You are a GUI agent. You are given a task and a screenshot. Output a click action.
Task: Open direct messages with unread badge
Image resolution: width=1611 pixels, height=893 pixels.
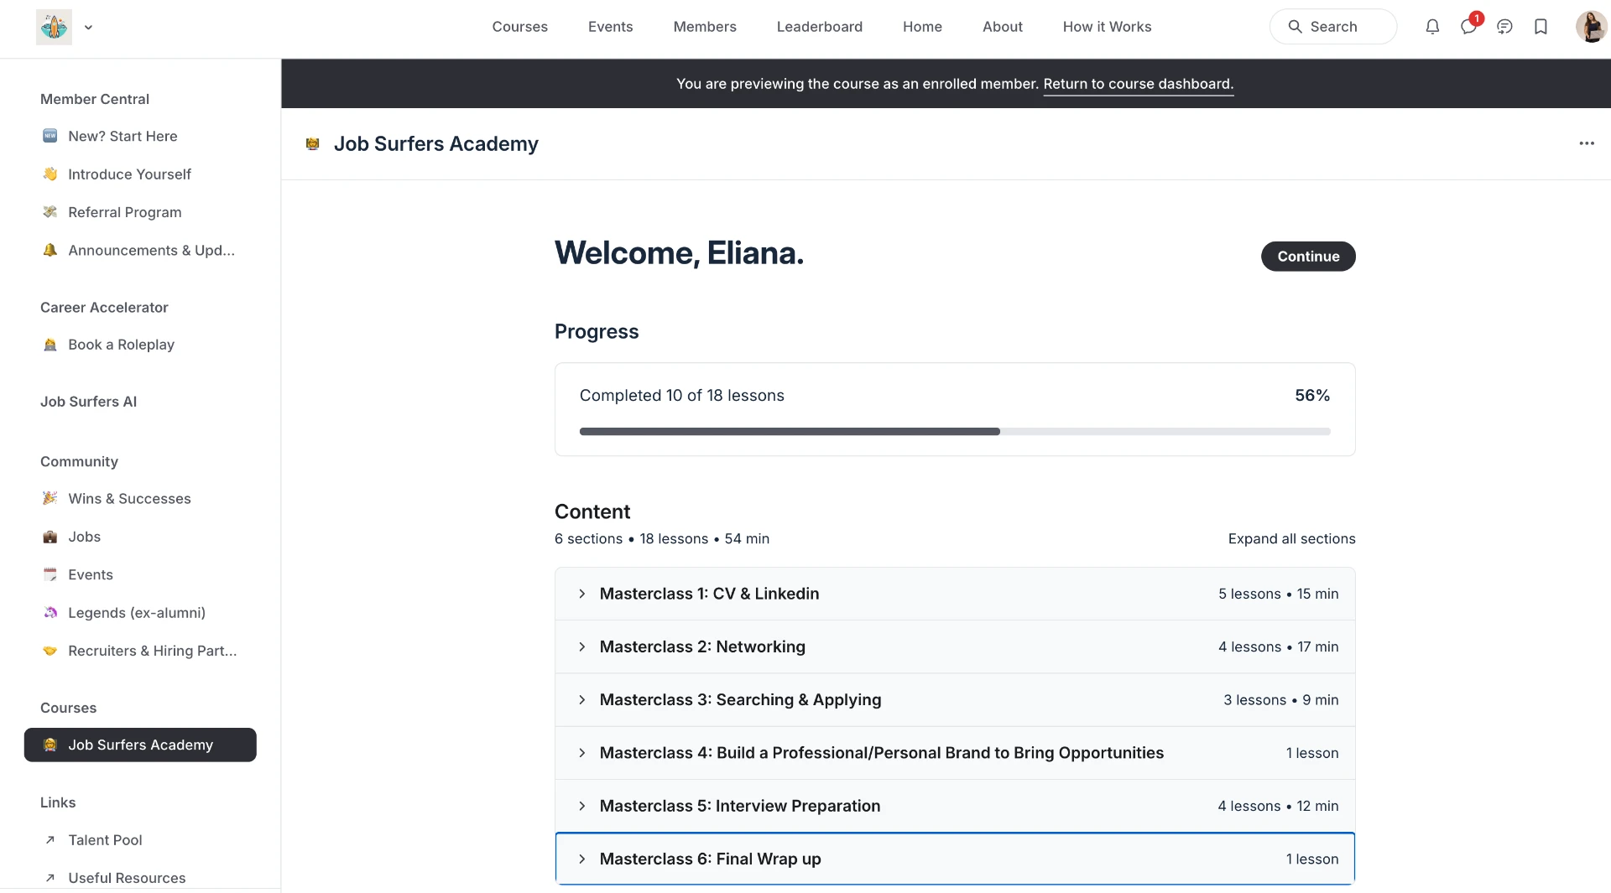tap(1468, 27)
